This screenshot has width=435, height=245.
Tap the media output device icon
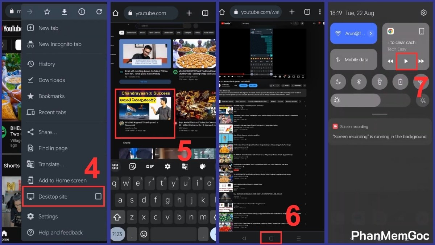tap(422, 31)
